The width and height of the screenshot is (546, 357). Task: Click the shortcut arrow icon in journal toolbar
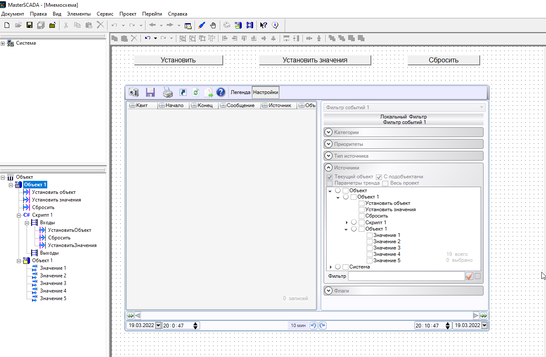click(x=183, y=92)
